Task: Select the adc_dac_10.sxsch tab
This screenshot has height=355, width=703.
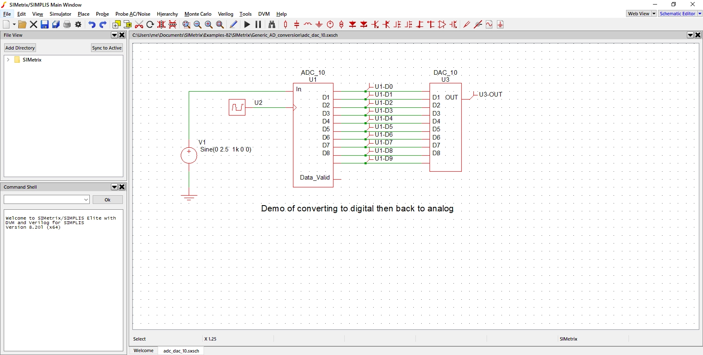Action: [181, 351]
